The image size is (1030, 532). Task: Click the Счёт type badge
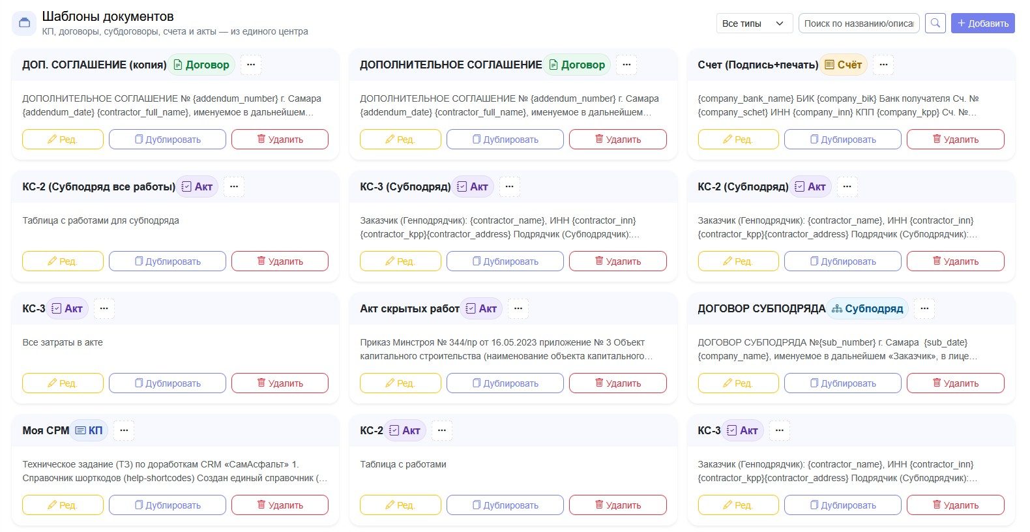click(844, 65)
